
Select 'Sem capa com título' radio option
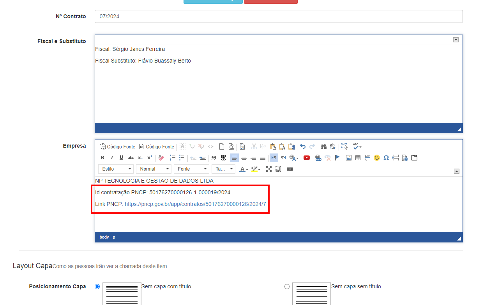coord(97,287)
